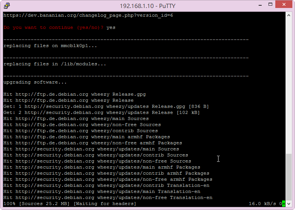Click ftp.de 'wheezy/non-free armhf Packages' line
Image resolution: width=295 pixels, height=210 pixels.
pyautogui.click(x=92, y=143)
